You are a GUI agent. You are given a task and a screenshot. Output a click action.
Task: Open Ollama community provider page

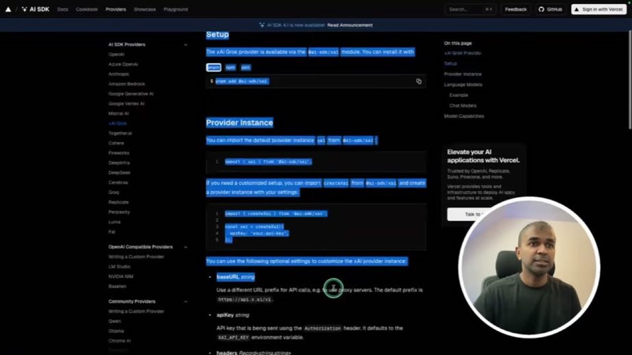tap(116, 331)
